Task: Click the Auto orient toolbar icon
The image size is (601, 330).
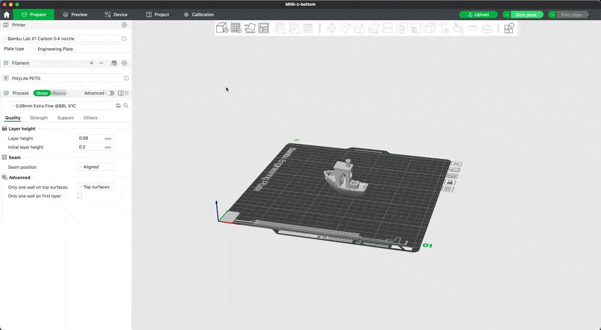Action: click(250, 28)
